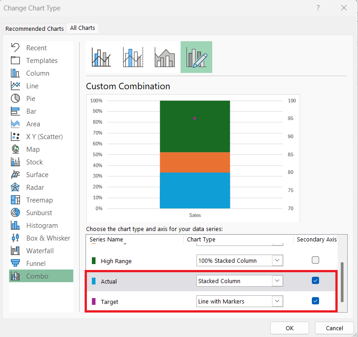Choose the Histogram chart icon
The width and height of the screenshot is (358, 337).
pos(15,225)
